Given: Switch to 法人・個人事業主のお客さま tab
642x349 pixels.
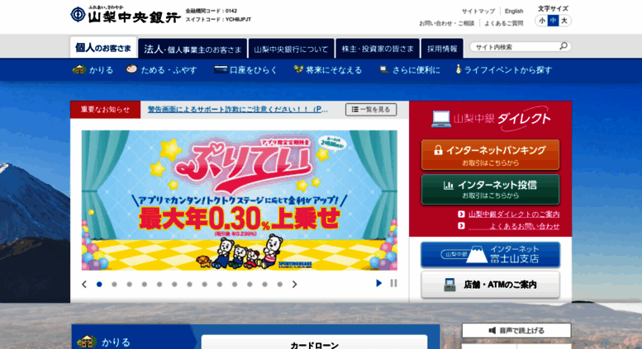Looking at the screenshot, I should [193, 49].
